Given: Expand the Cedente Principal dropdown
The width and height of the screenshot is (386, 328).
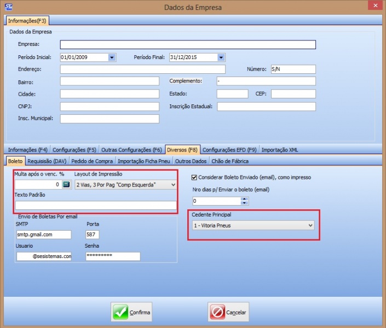Looking at the screenshot, I should pos(310,225).
